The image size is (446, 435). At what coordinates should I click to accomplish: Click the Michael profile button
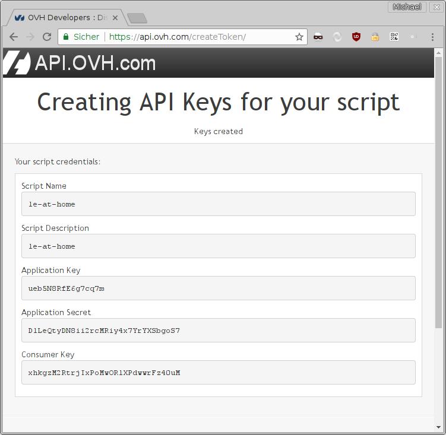pyautogui.click(x=407, y=7)
